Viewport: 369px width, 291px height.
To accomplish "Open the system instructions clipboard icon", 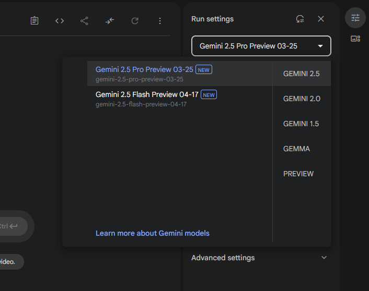I will [x=34, y=21].
